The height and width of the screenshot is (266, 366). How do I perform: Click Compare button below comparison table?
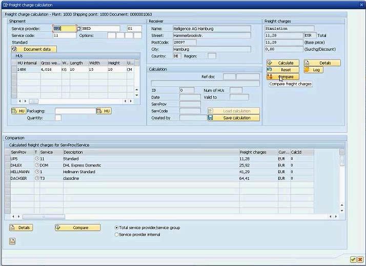78,228
